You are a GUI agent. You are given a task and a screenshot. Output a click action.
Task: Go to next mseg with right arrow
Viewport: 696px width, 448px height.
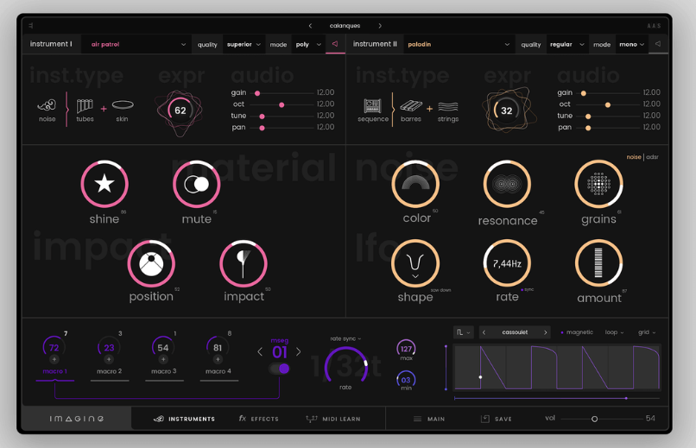point(299,351)
